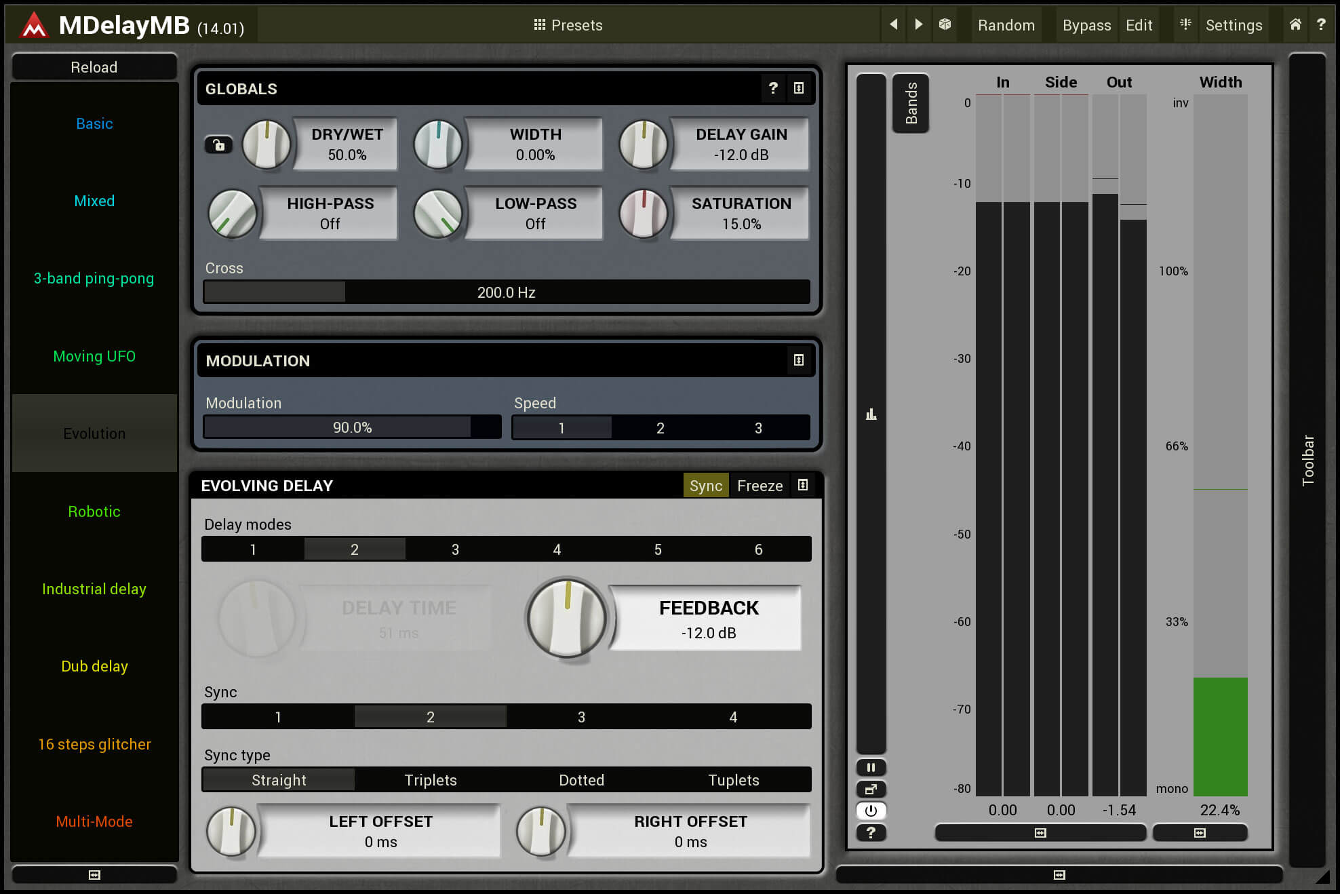Detach the meters with the popup icon
Image resolution: width=1340 pixels, height=894 pixels.
pyautogui.click(x=871, y=789)
